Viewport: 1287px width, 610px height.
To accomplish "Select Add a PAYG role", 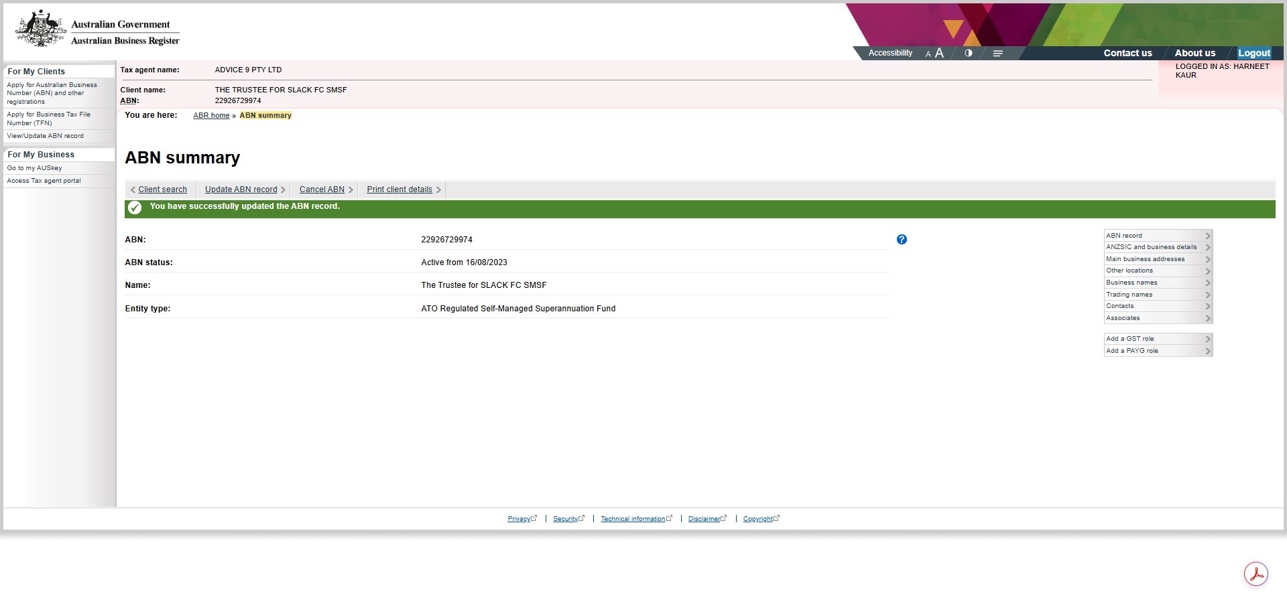I will coord(1158,351).
